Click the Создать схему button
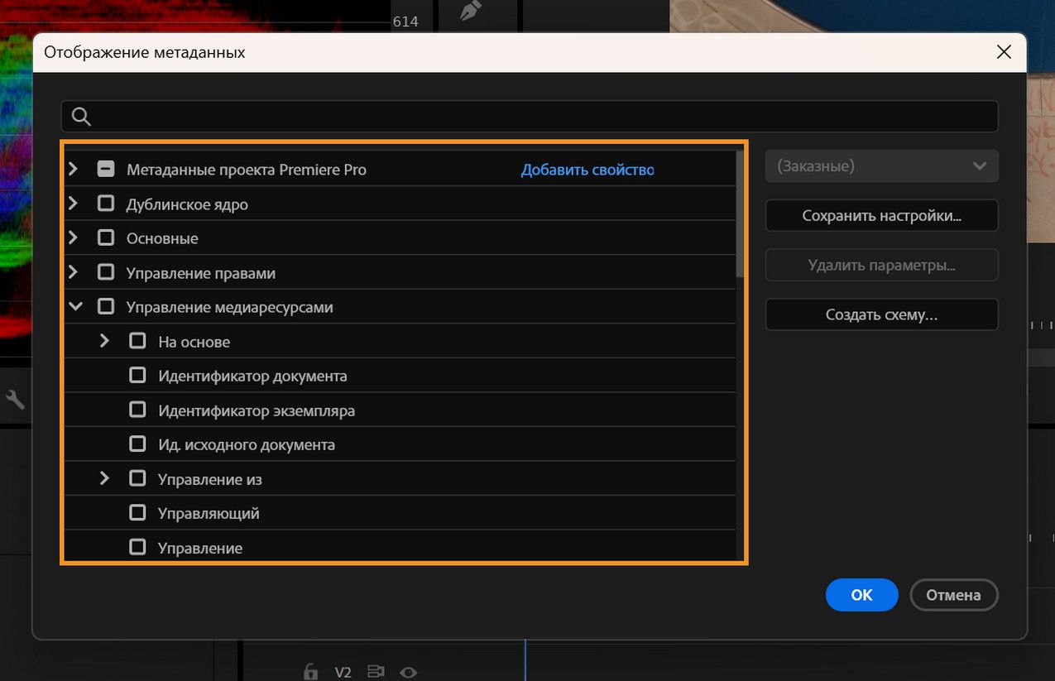The width and height of the screenshot is (1055, 681). point(880,314)
